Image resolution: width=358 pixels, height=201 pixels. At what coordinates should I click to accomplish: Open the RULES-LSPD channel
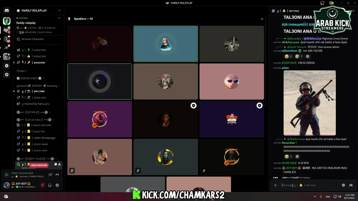pos(39,151)
